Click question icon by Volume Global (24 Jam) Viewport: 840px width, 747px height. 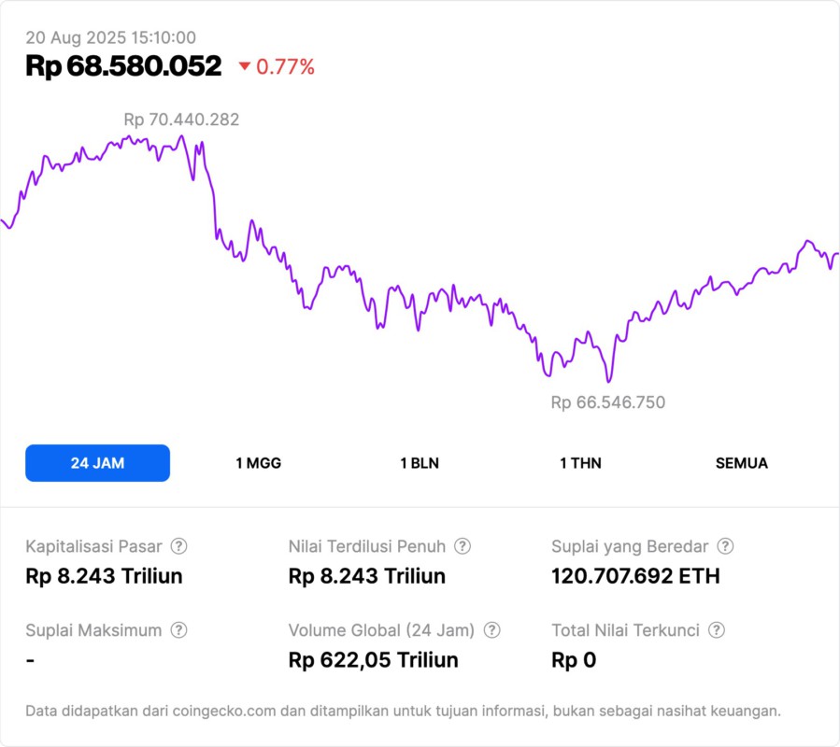coord(491,630)
